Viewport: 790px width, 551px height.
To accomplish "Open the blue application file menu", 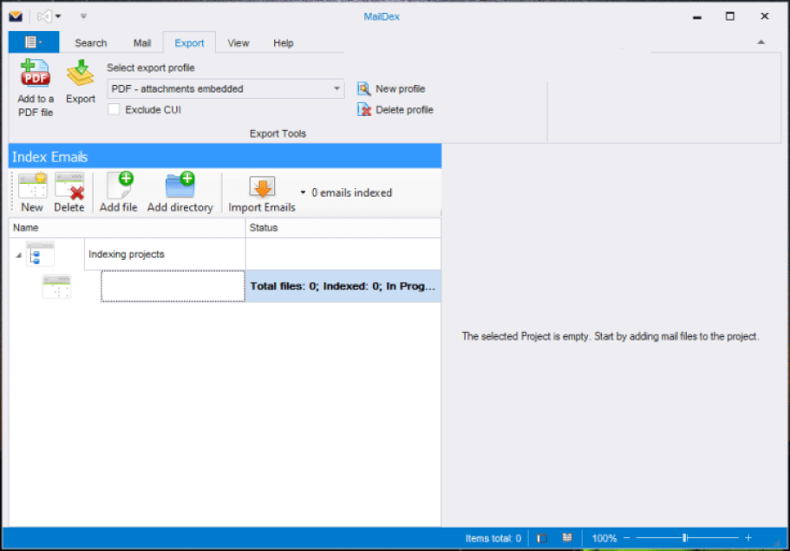I will click(33, 42).
